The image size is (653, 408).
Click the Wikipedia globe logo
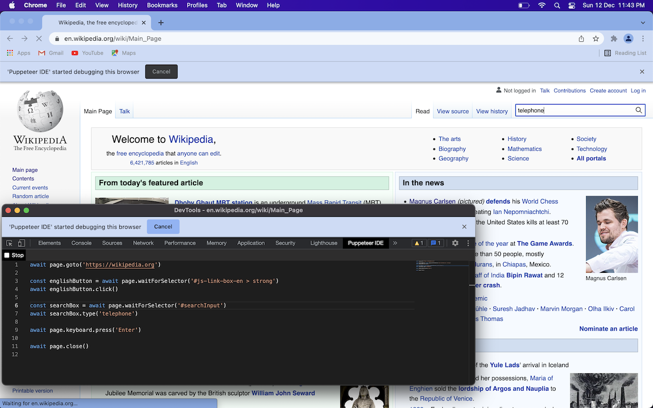tap(40, 111)
